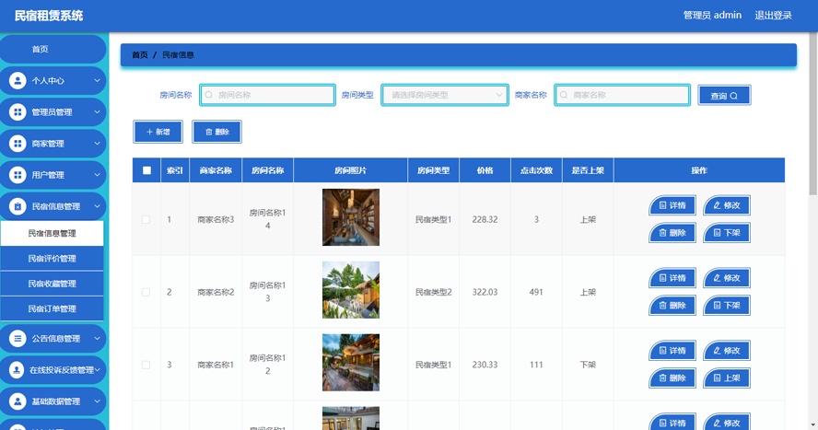The image size is (818, 430).
Task: Select 民宿信息管理 submenu item
Action: pos(53,234)
